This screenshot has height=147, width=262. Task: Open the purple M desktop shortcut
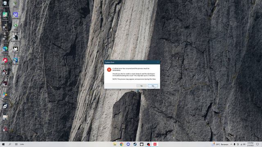pyautogui.click(x=16, y=15)
